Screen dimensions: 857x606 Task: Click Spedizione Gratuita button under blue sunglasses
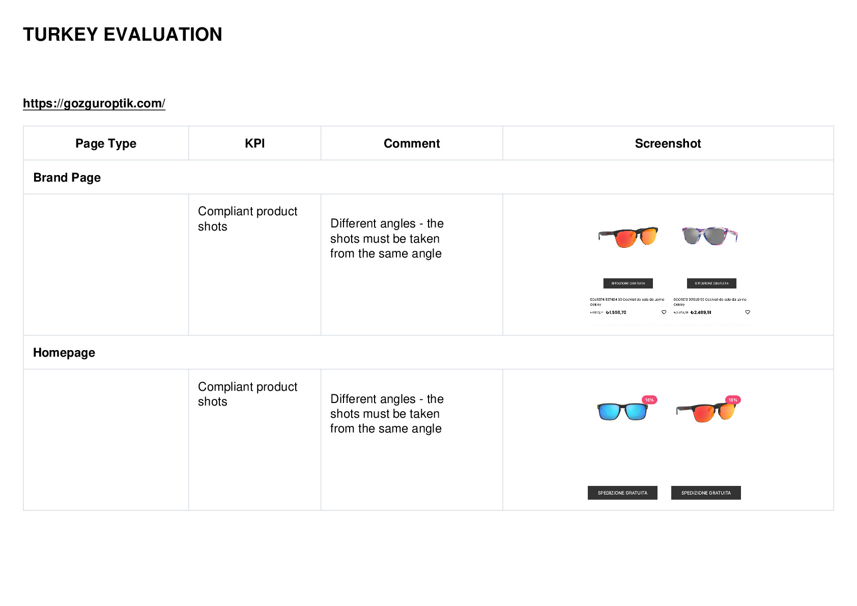pyautogui.click(x=622, y=493)
